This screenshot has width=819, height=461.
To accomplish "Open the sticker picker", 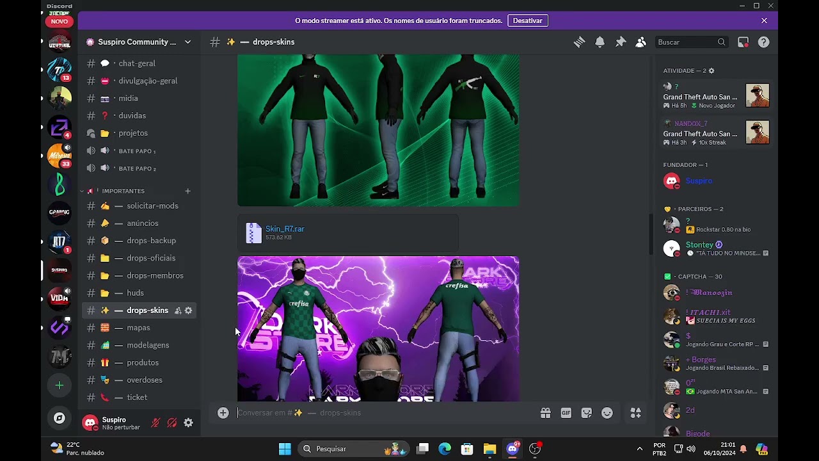I will (x=586, y=413).
